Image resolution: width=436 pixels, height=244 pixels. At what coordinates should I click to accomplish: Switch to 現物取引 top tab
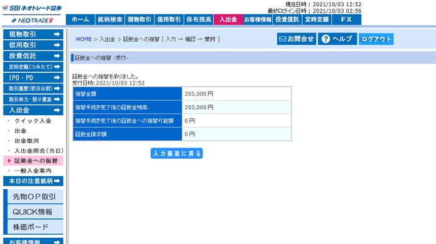pyautogui.click(x=140, y=20)
